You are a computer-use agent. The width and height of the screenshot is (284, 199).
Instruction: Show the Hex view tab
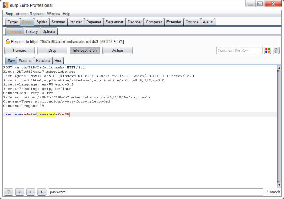[x=58, y=61]
